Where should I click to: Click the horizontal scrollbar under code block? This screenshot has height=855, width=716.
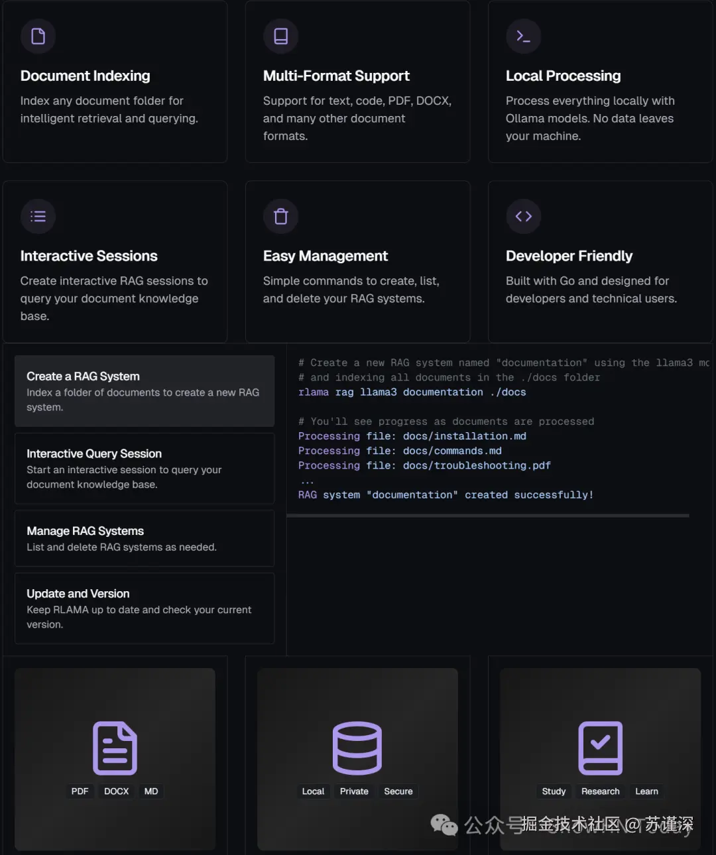pos(488,515)
